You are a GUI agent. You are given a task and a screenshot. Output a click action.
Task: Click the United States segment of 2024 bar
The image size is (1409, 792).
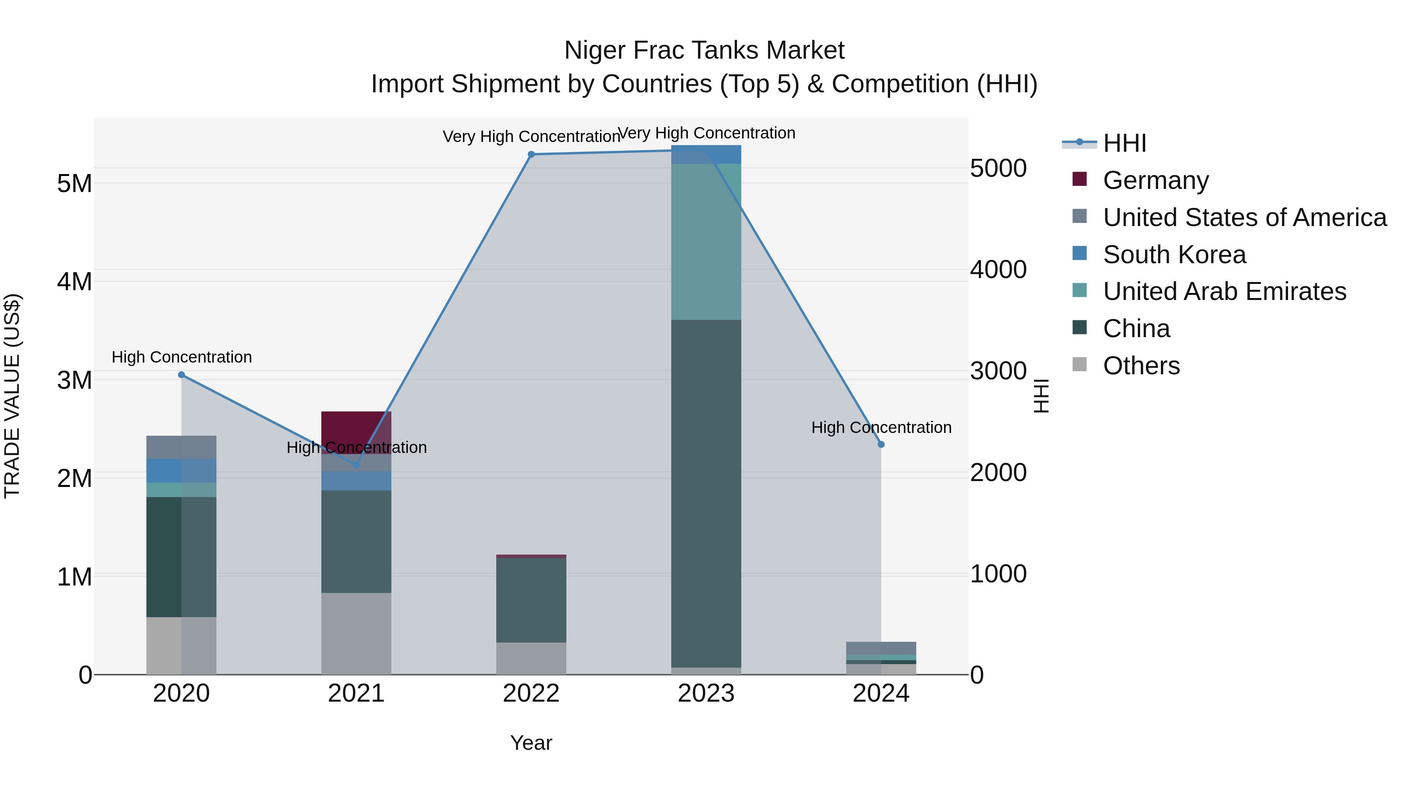881,648
